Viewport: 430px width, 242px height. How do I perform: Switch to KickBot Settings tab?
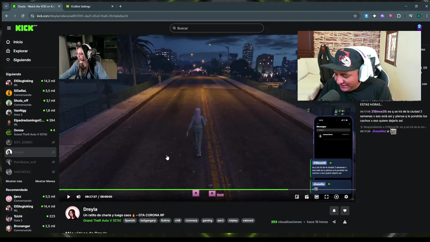coord(89,6)
